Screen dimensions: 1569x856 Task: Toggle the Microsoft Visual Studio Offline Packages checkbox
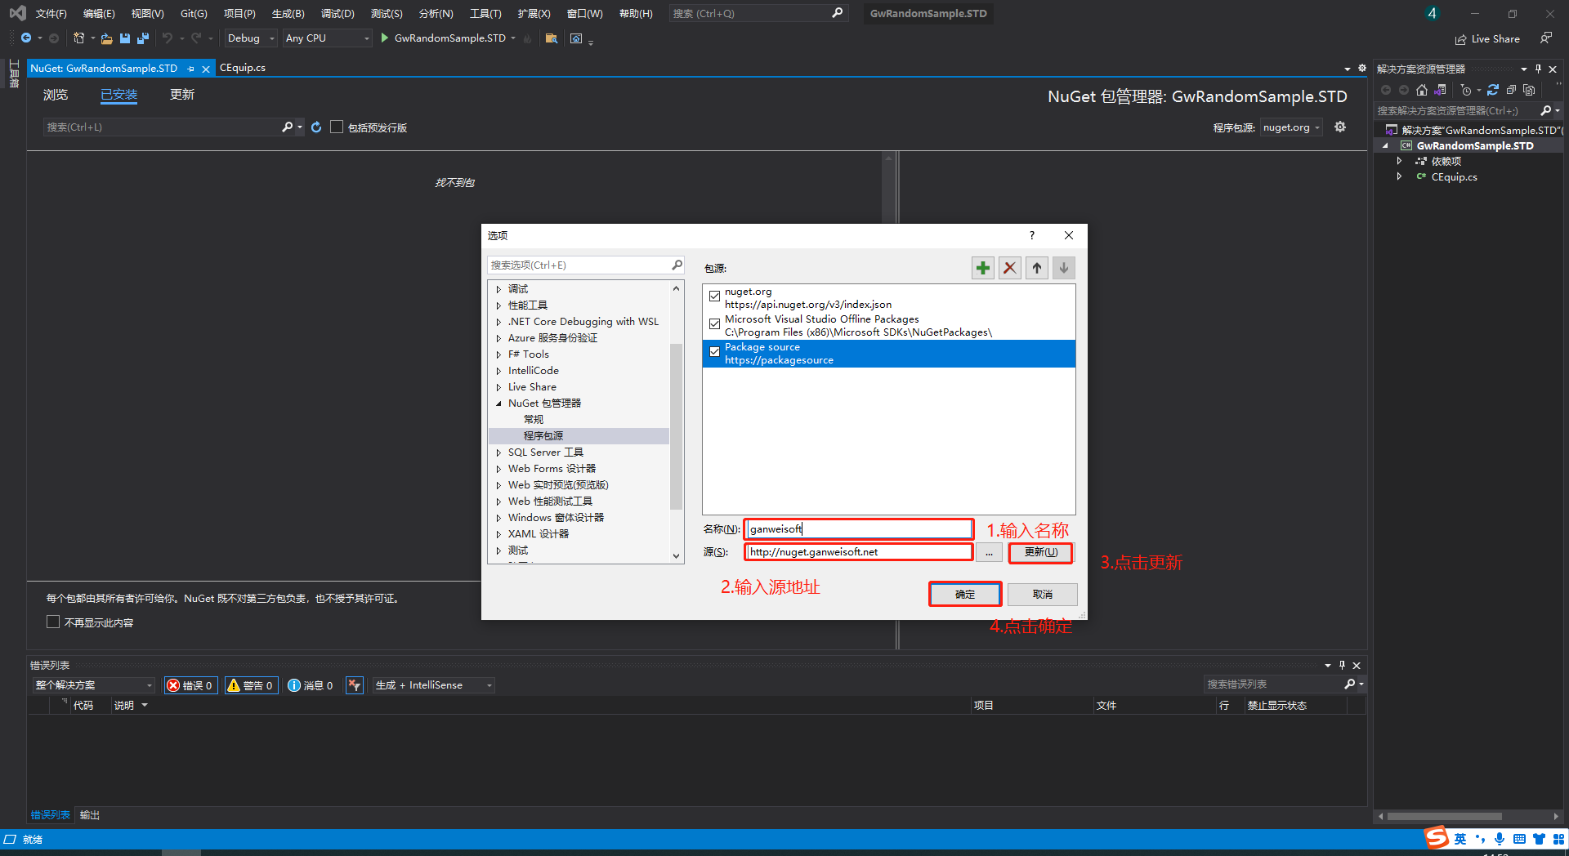click(715, 324)
